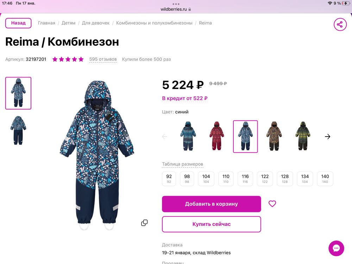This screenshot has width=352, height=264.
Task: Select size 140
Action: point(325,178)
